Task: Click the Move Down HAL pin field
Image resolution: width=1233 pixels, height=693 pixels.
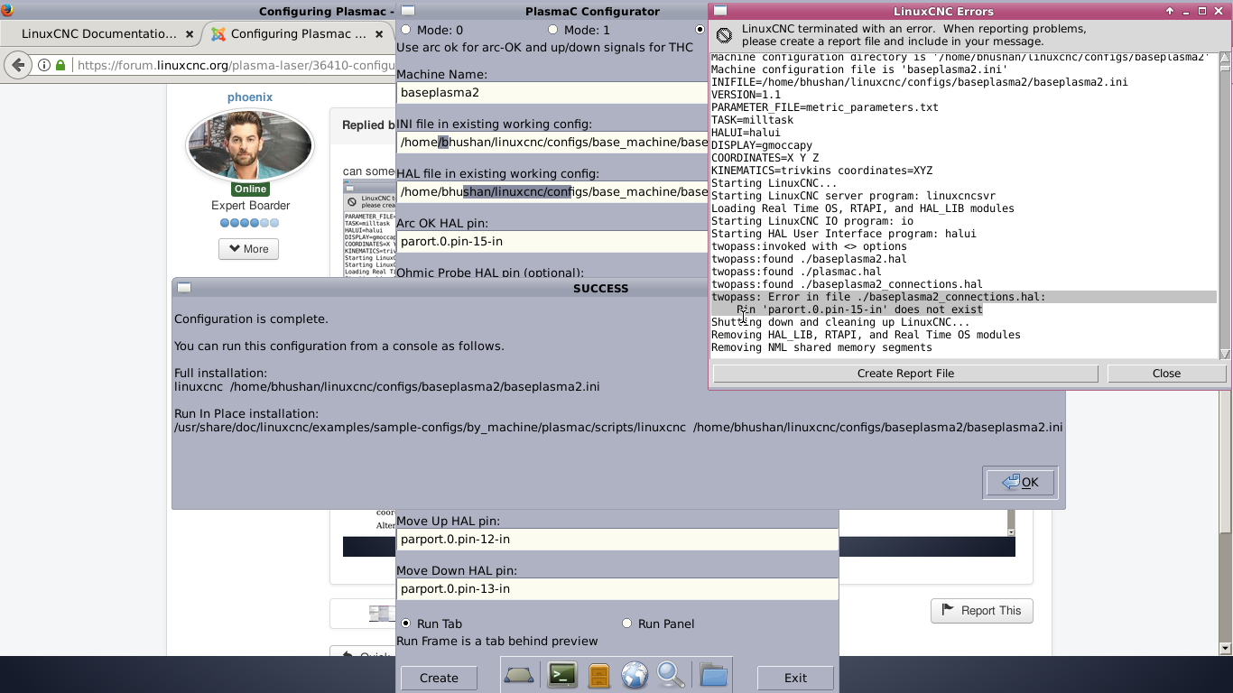Action: click(617, 588)
